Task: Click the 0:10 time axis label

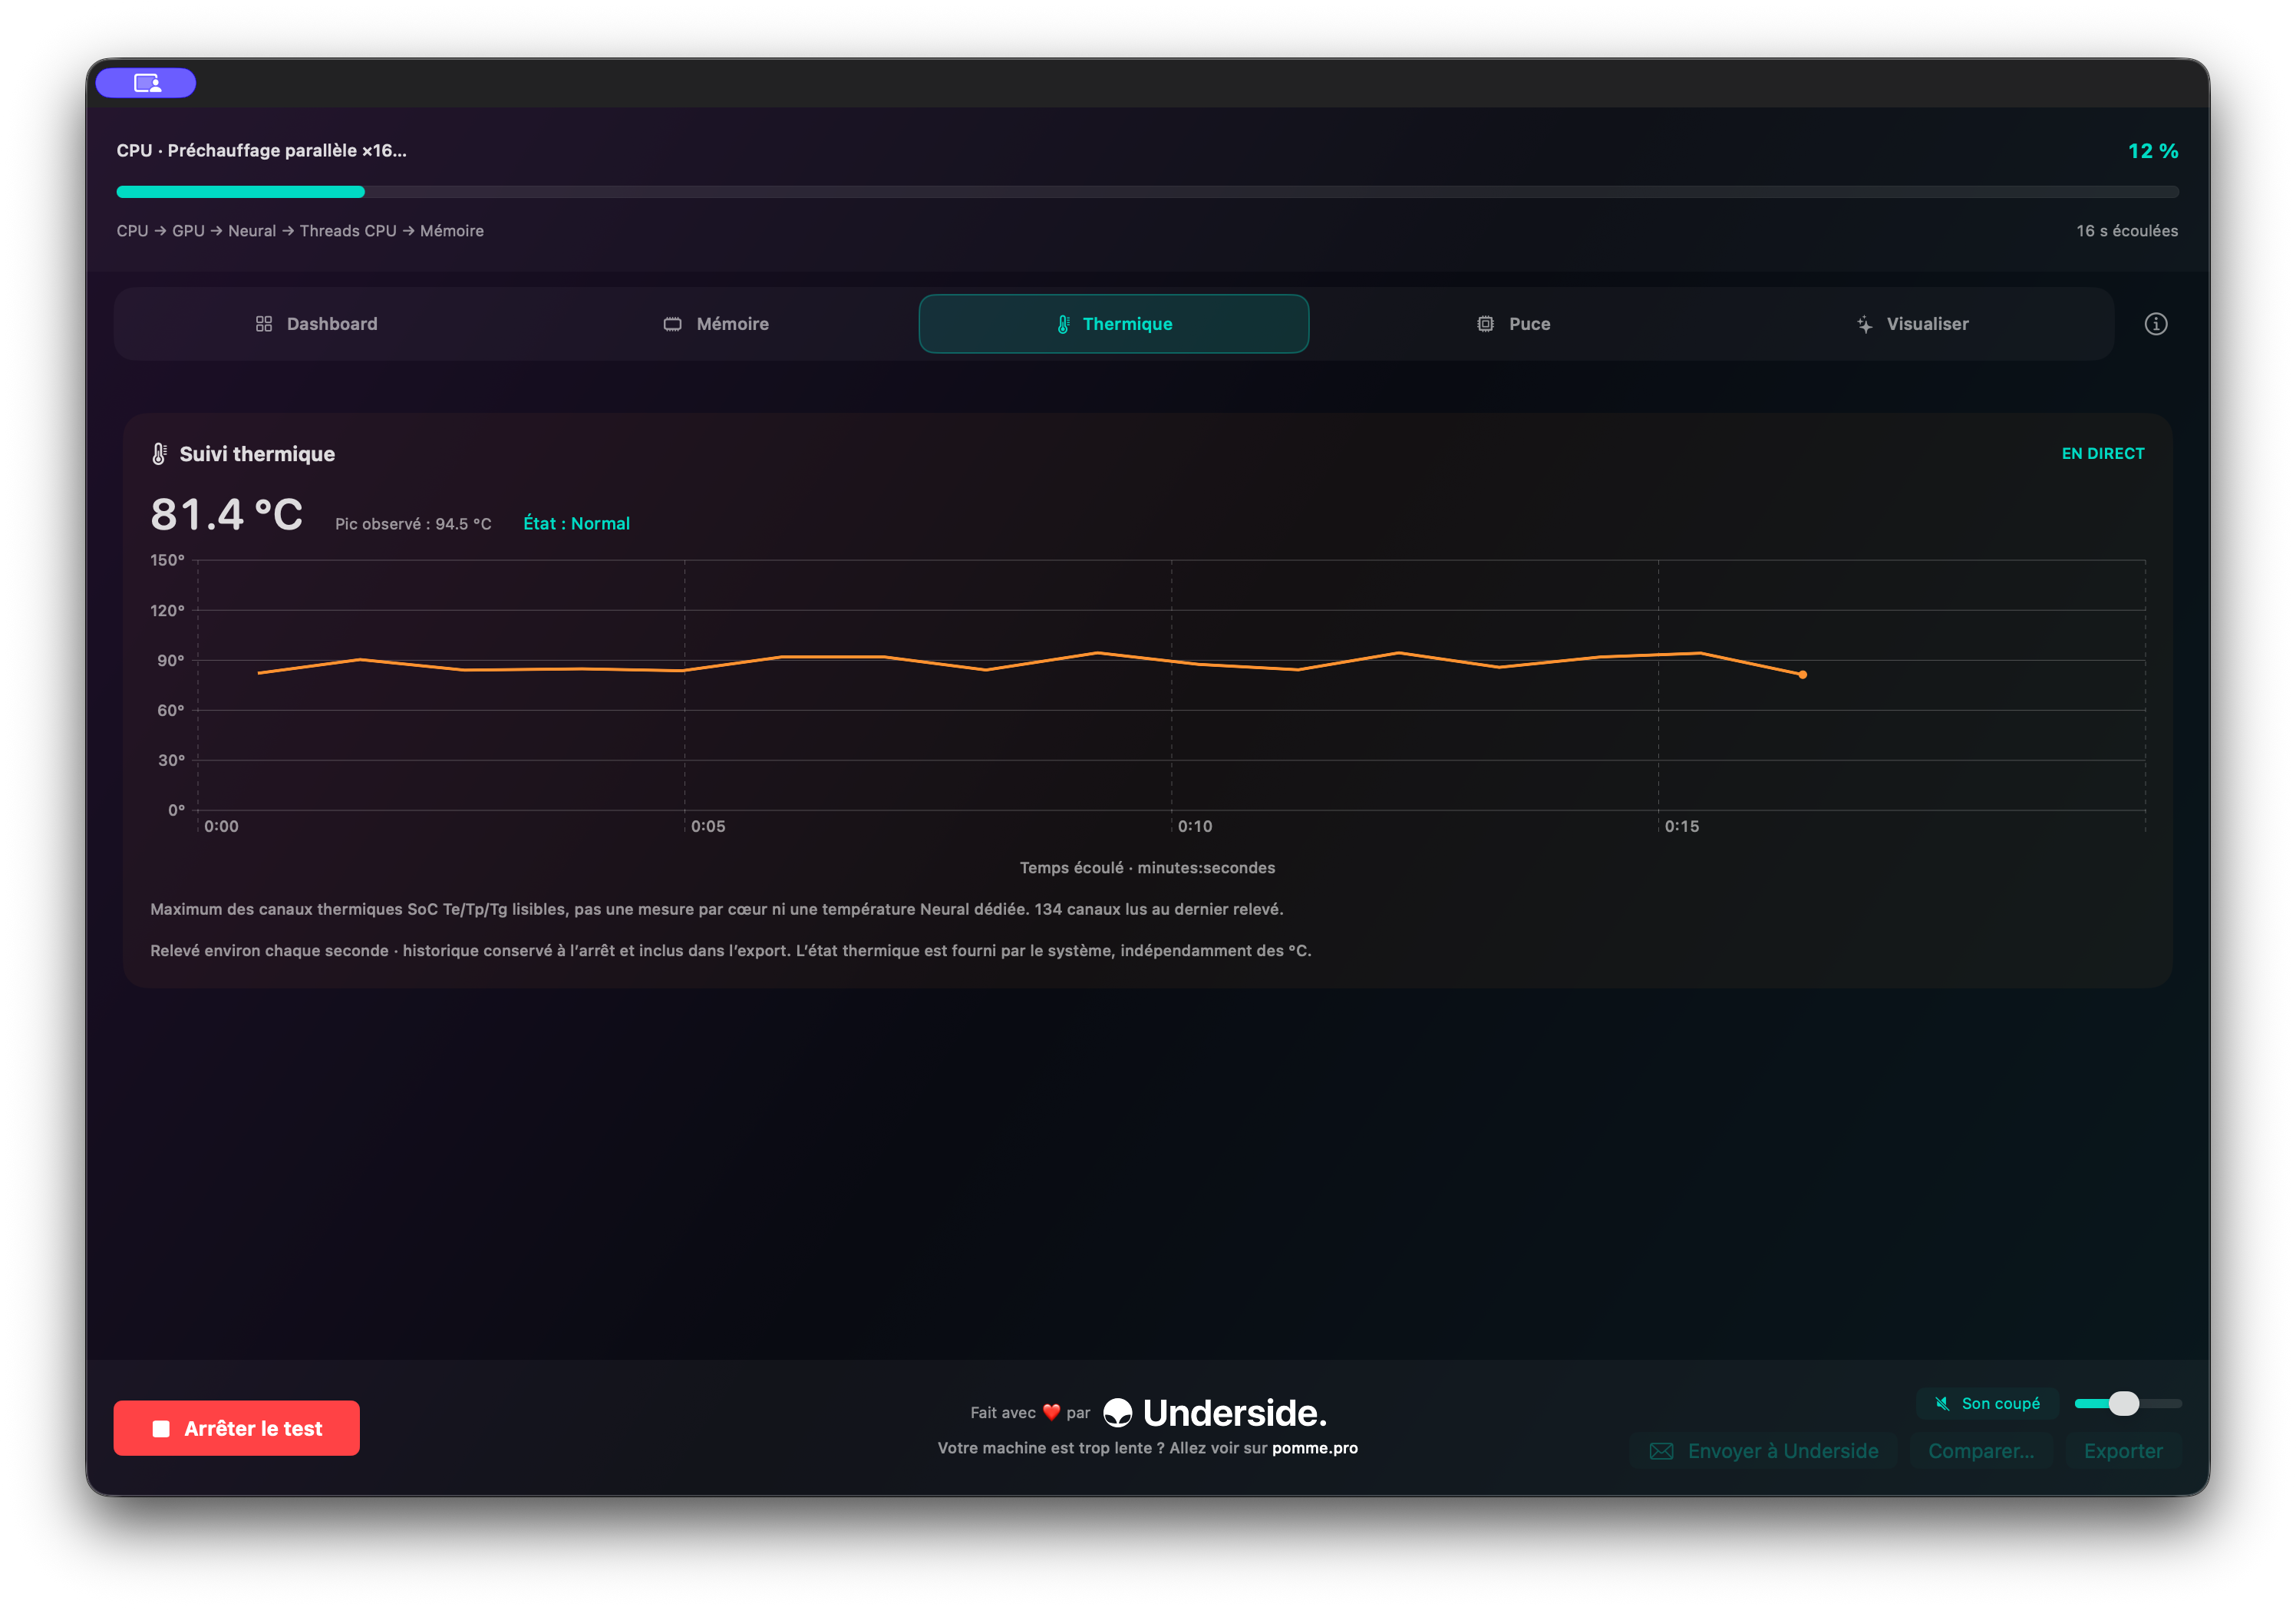Action: point(1195,827)
